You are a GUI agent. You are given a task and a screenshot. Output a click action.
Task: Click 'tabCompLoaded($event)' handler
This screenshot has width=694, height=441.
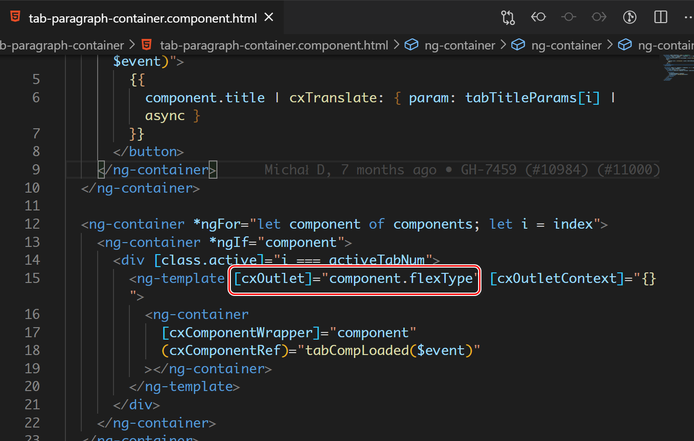(389, 350)
